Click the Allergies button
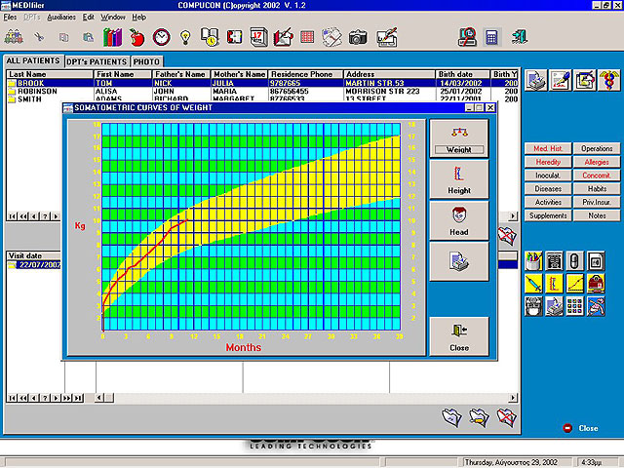The image size is (624, 468). click(597, 162)
